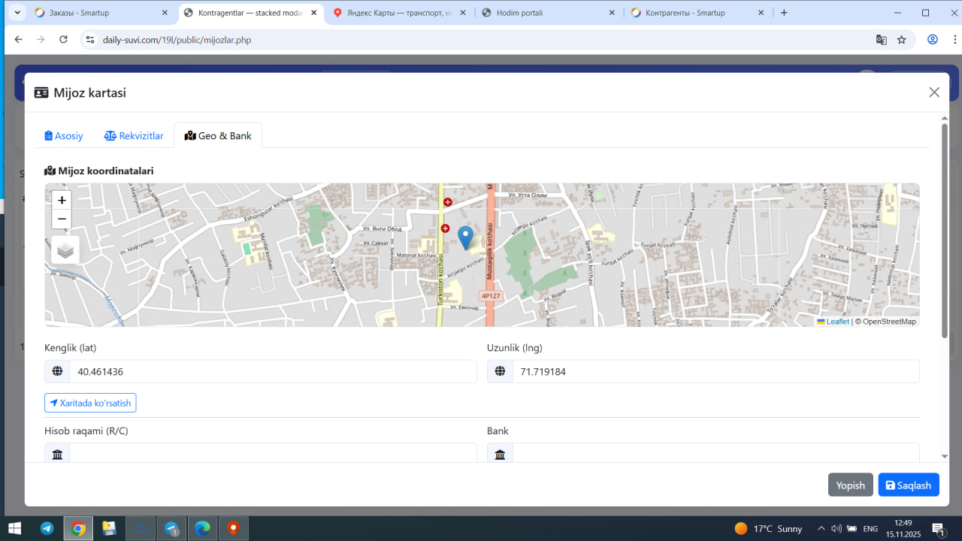Image resolution: width=962 pixels, height=541 pixels.
Task: Open Telegram from the taskbar
Action: tap(47, 528)
